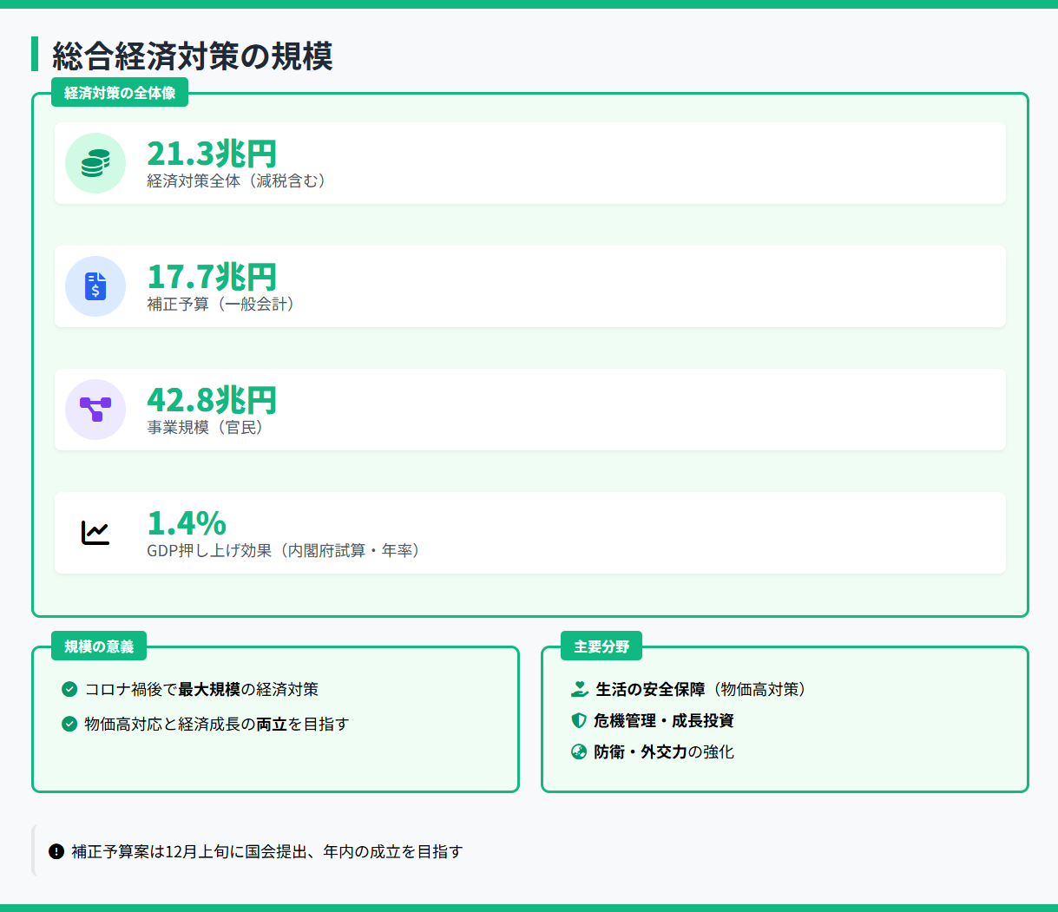Screen dimensions: 1058x912
Task: Select the 規模の意義 section label
Action: tap(99, 646)
